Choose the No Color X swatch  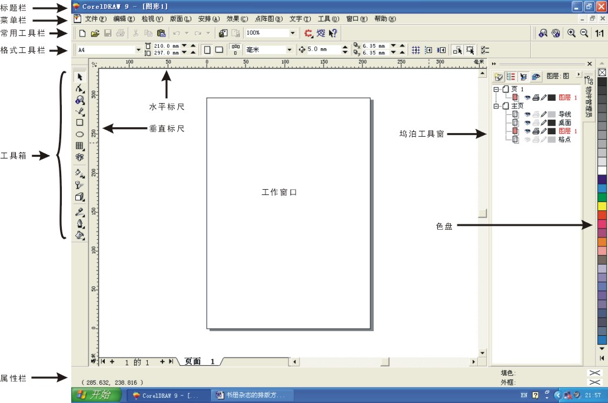602,72
